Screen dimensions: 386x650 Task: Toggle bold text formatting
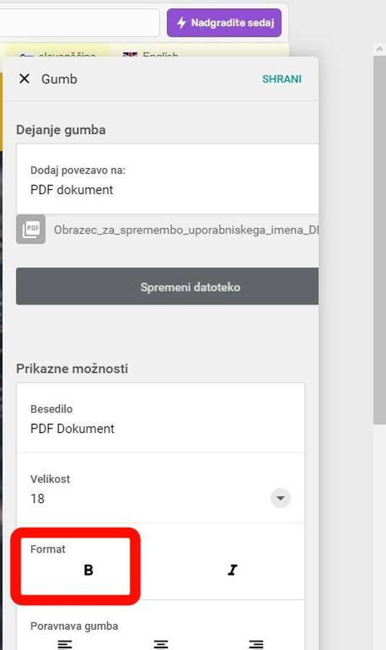pos(88,570)
